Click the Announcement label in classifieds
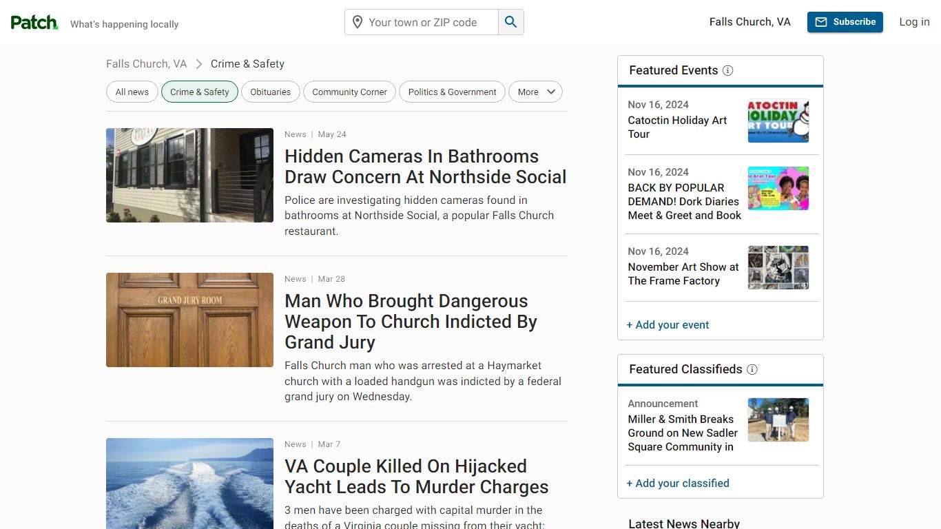Viewport: 941px width, 529px height. [x=663, y=404]
